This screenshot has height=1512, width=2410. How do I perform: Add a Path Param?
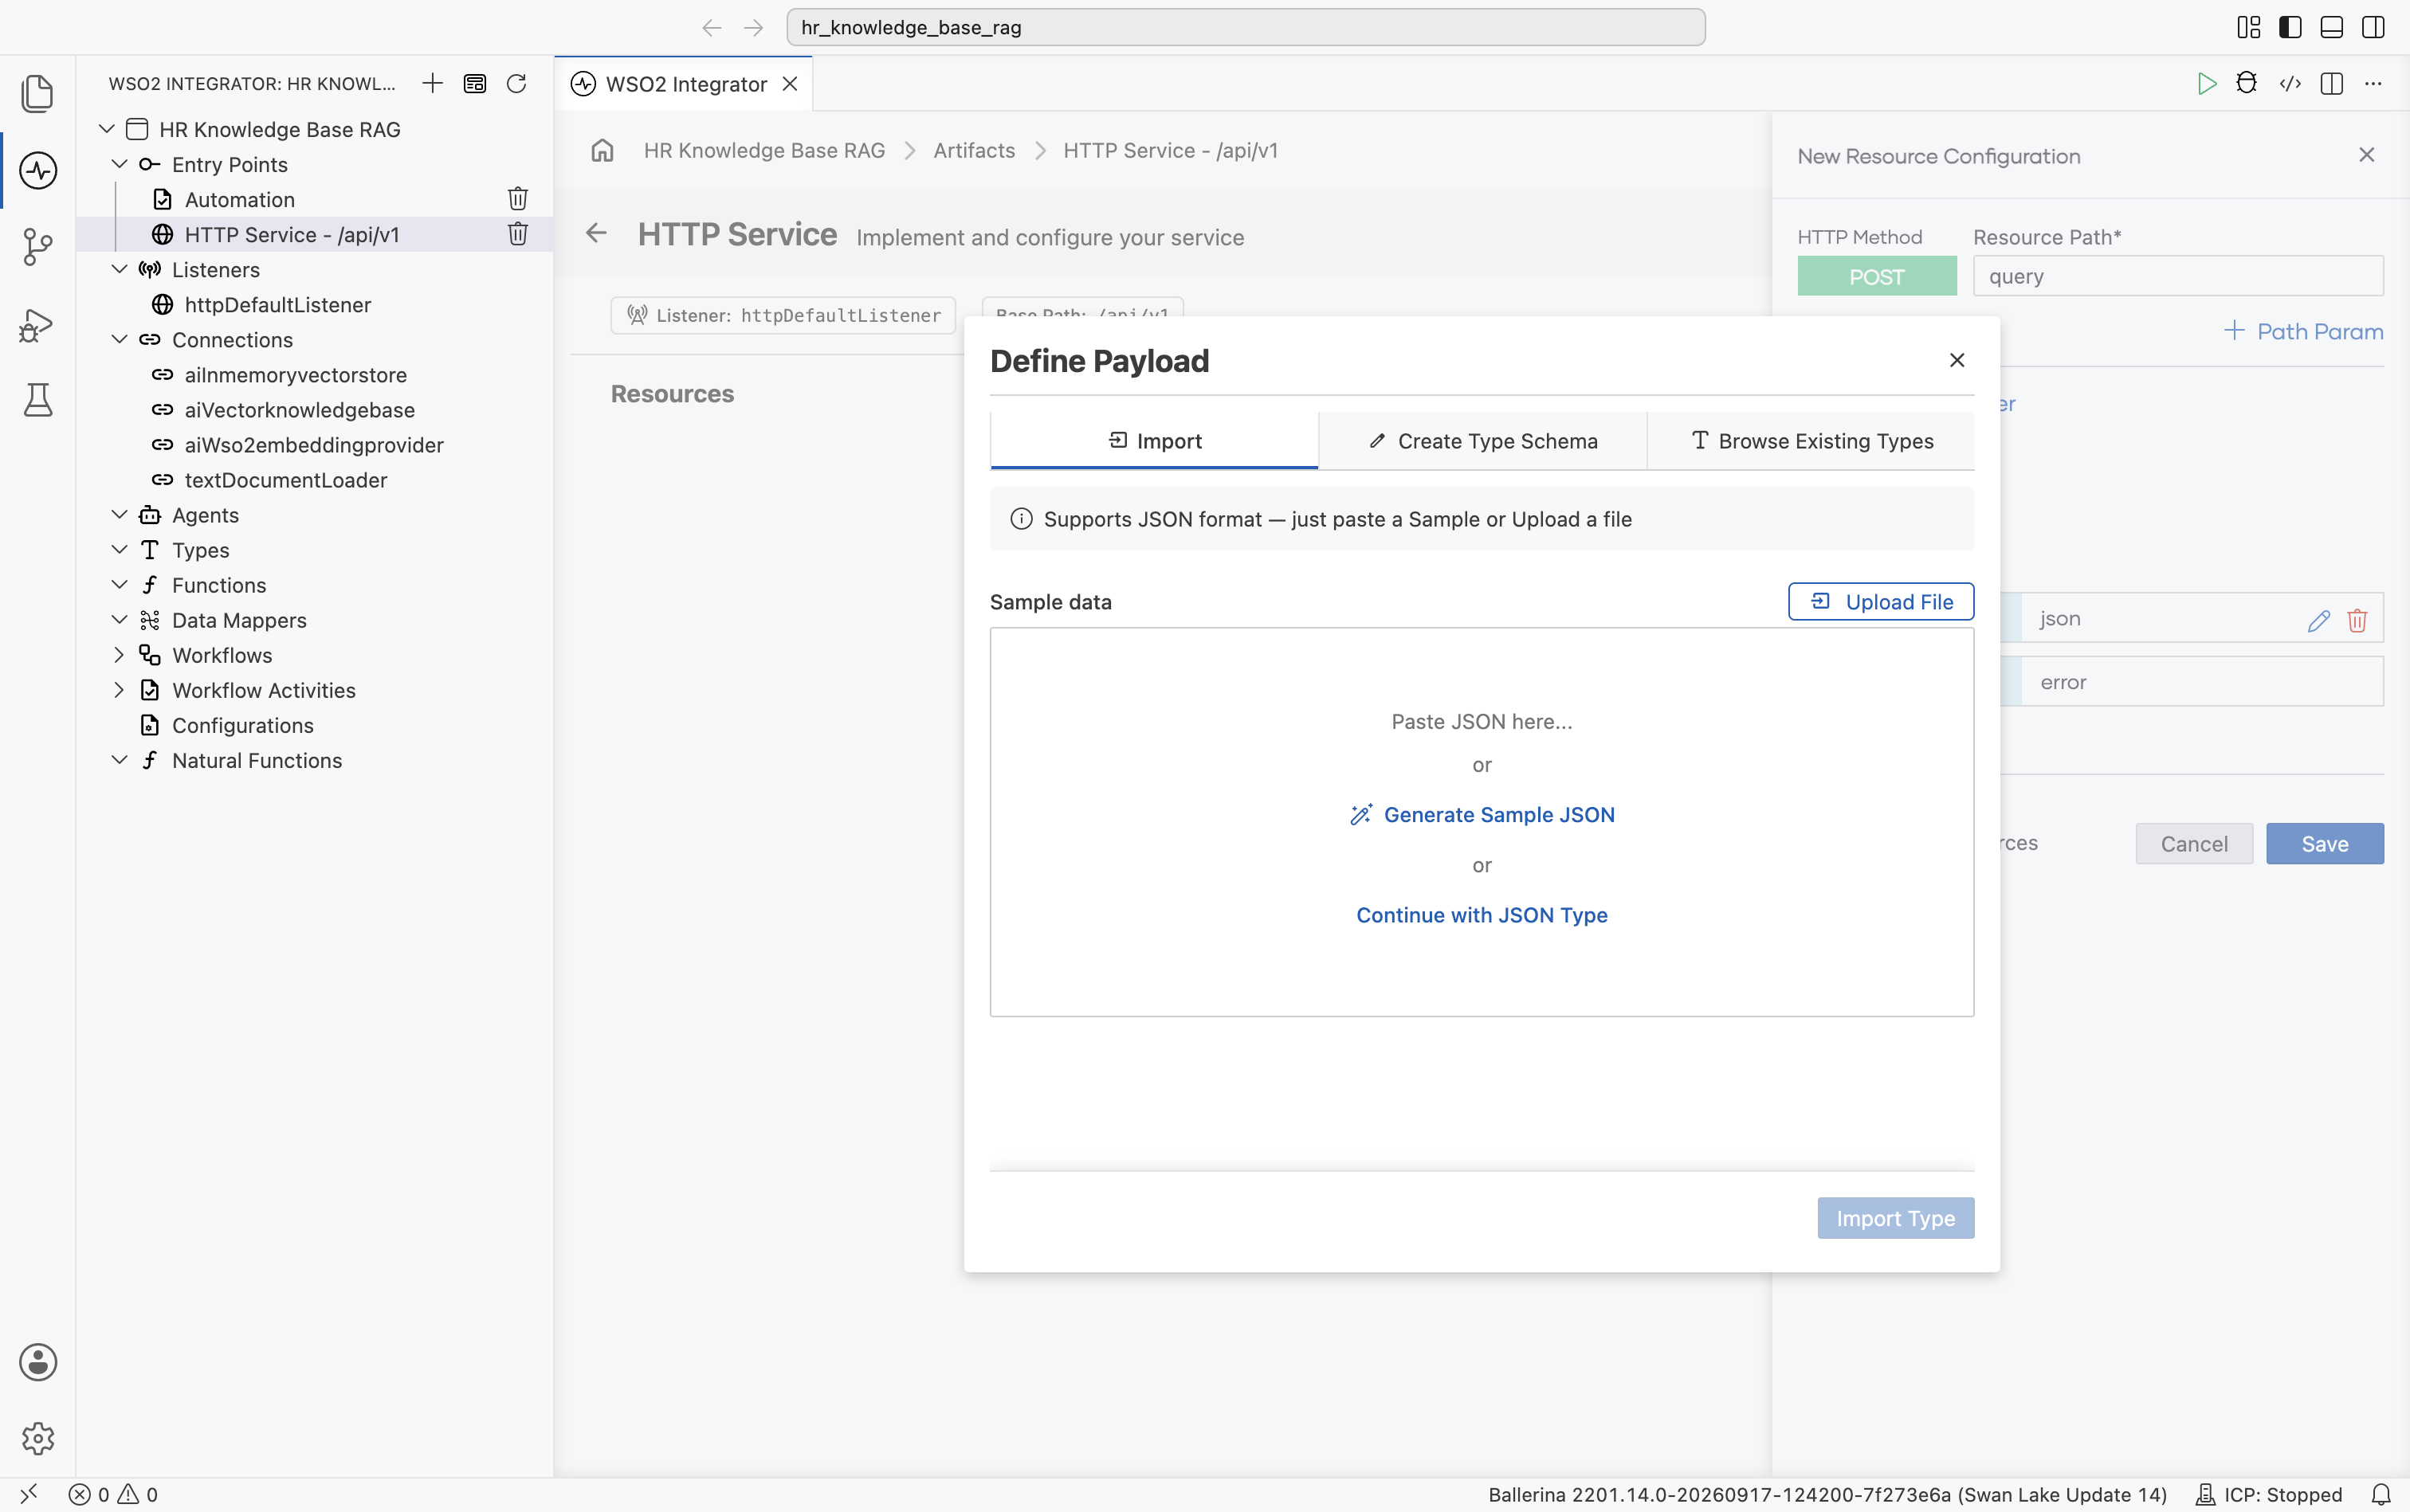pyautogui.click(x=2303, y=331)
